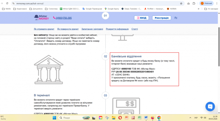The image size is (220, 121).
Task: Click the Банківське відділення heading
Action: click(x=126, y=56)
